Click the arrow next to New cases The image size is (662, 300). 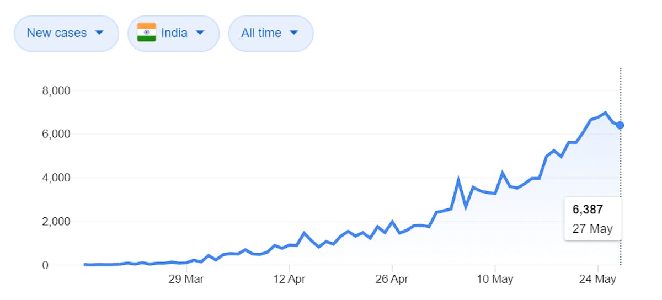click(99, 33)
